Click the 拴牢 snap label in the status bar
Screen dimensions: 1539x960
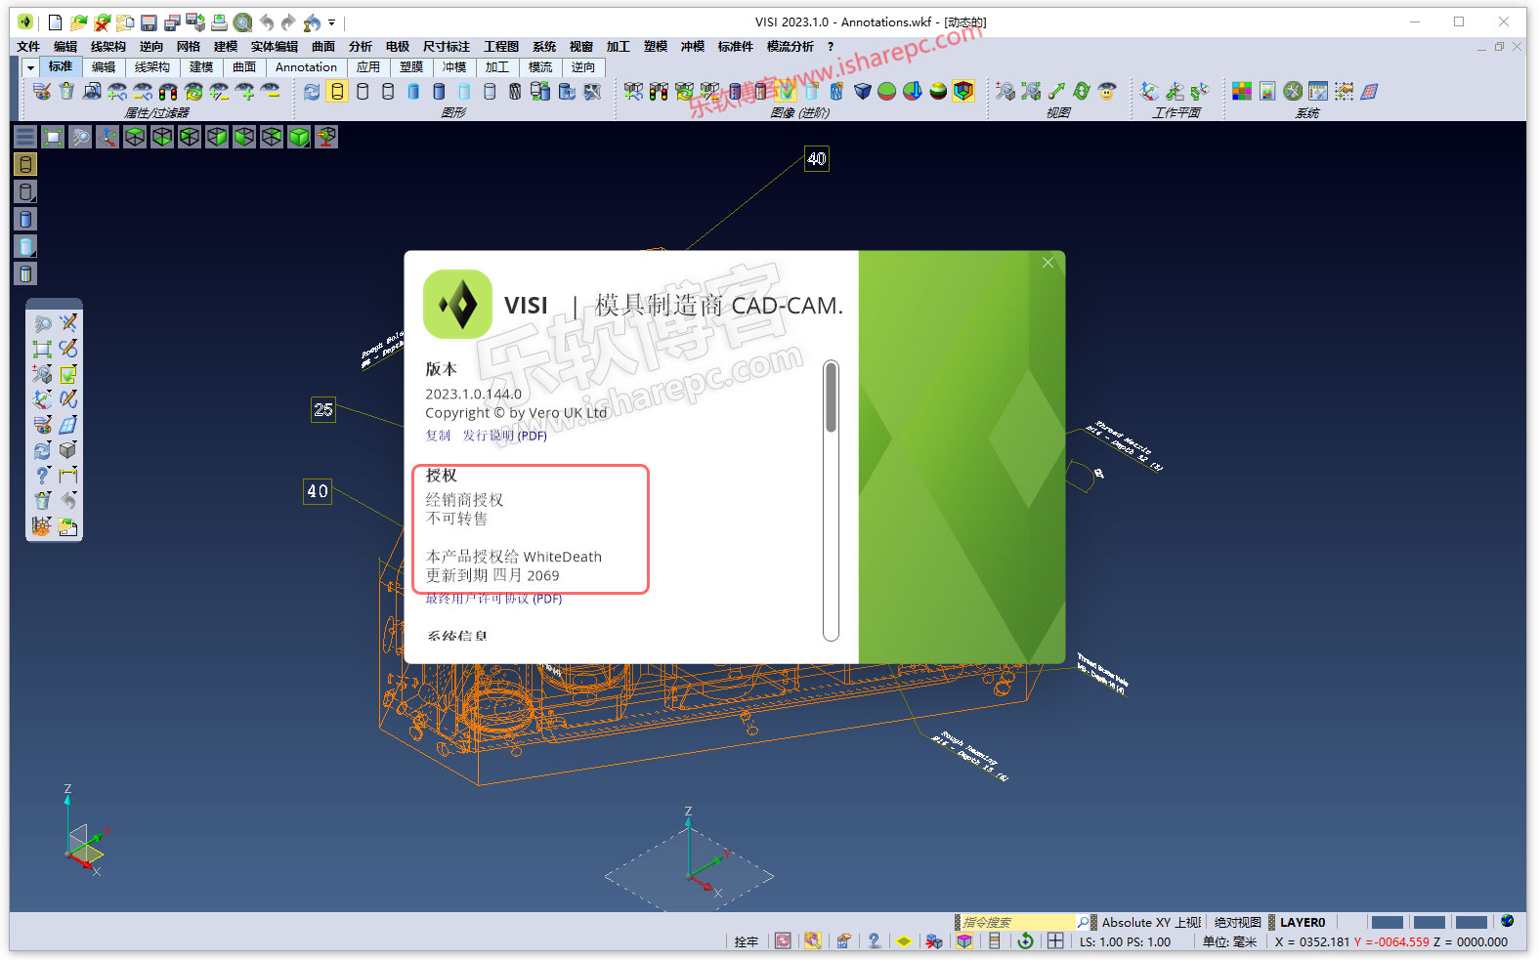coord(747,941)
